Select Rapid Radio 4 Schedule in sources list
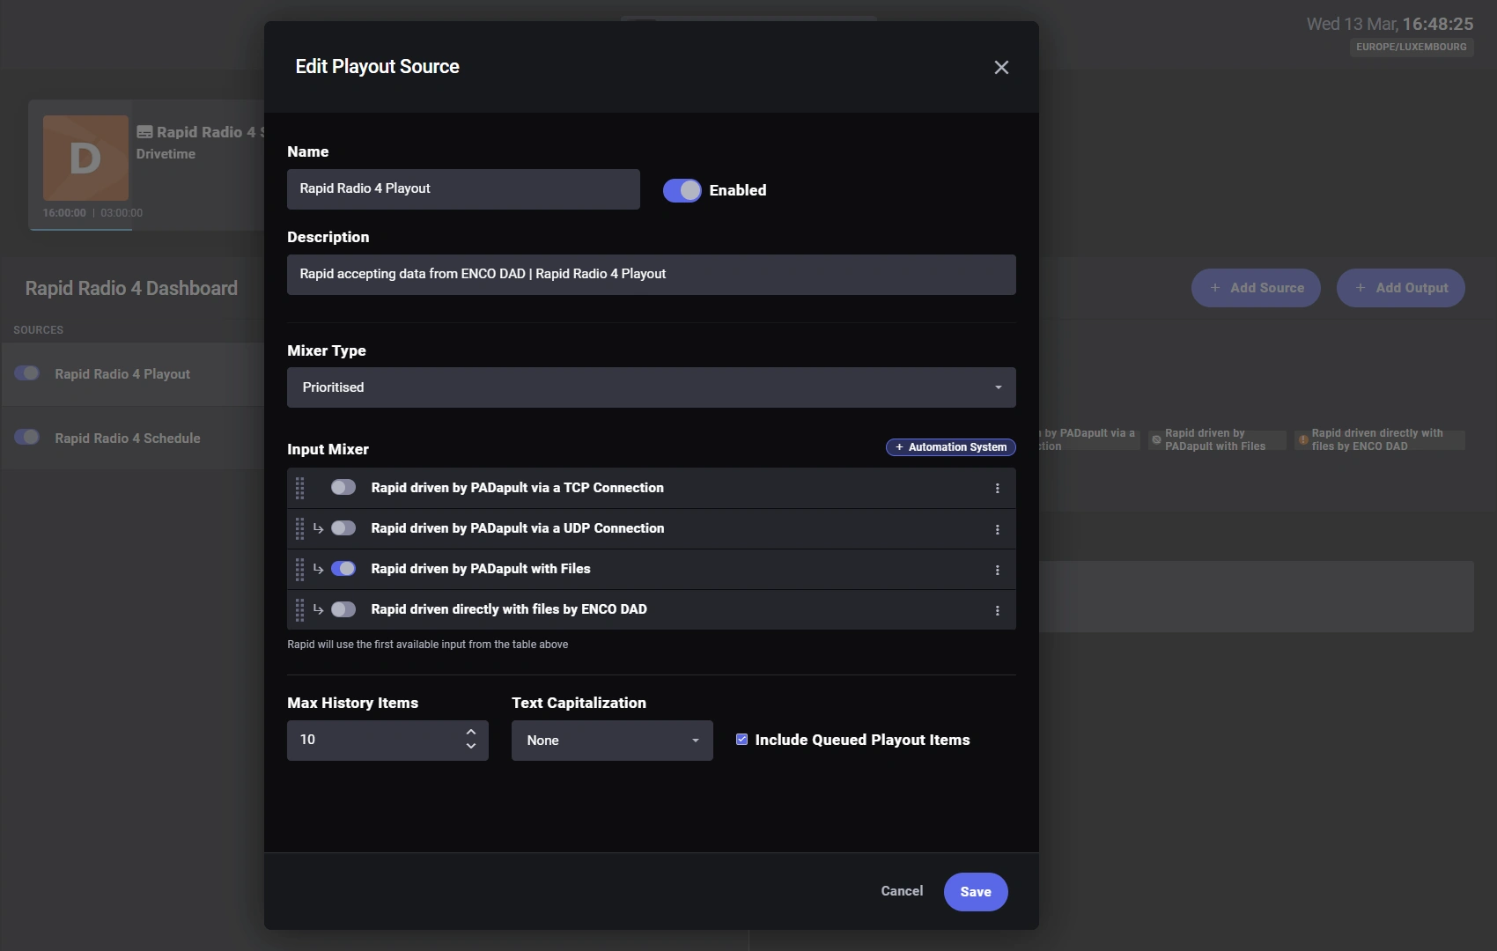Image resolution: width=1497 pixels, height=951 pixels. pyautogui.click(x=128, y=439)
